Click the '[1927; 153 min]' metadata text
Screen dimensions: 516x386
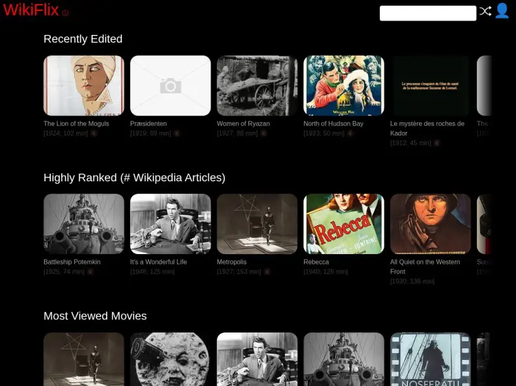tap(239, 272)
